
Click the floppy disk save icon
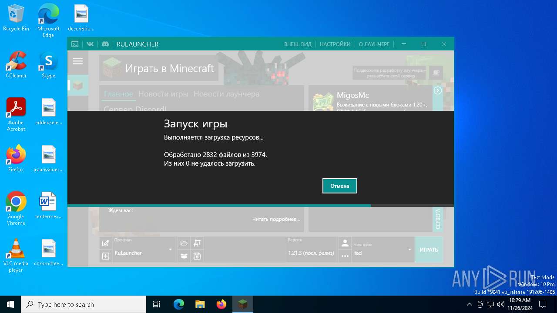(197, 256)
